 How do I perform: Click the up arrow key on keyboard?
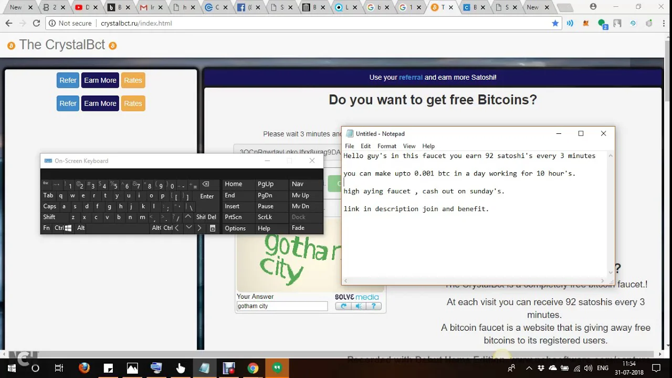pos(188,217)
